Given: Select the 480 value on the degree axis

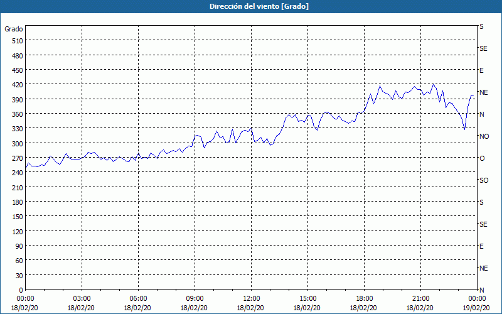Looking at the screenshot, I should pyautogui.click(x=18, y=56).
